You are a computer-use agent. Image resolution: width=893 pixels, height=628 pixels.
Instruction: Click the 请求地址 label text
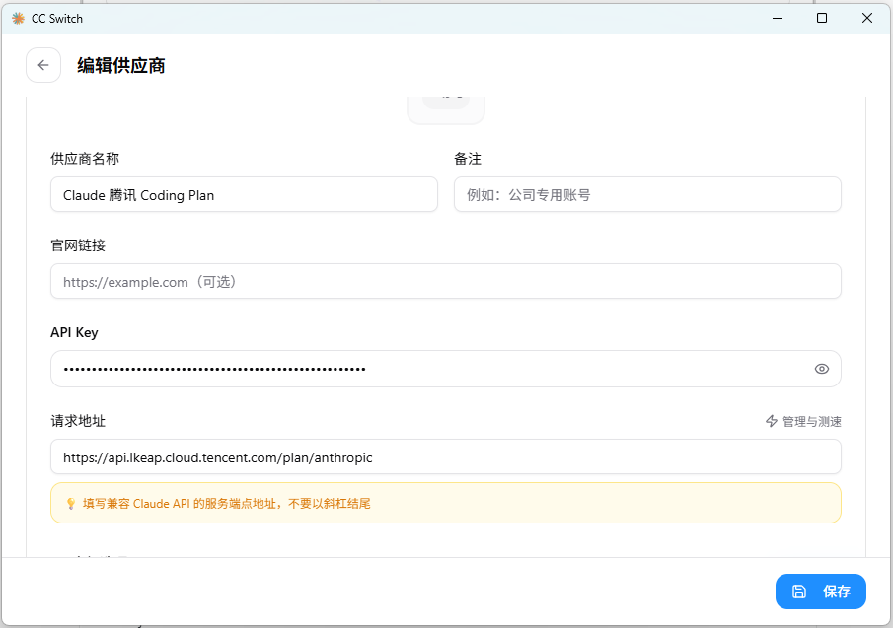pos(78,421)
